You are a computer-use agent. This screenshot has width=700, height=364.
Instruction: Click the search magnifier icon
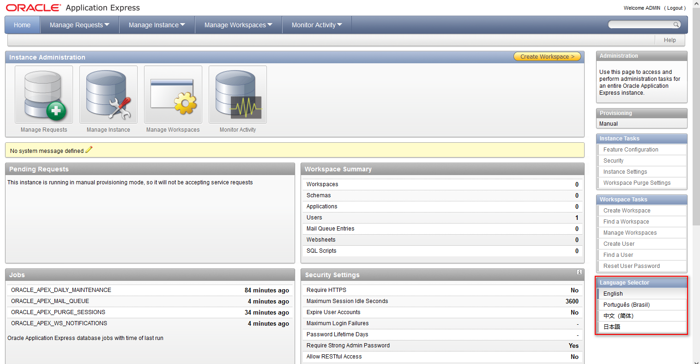[676, 24]
